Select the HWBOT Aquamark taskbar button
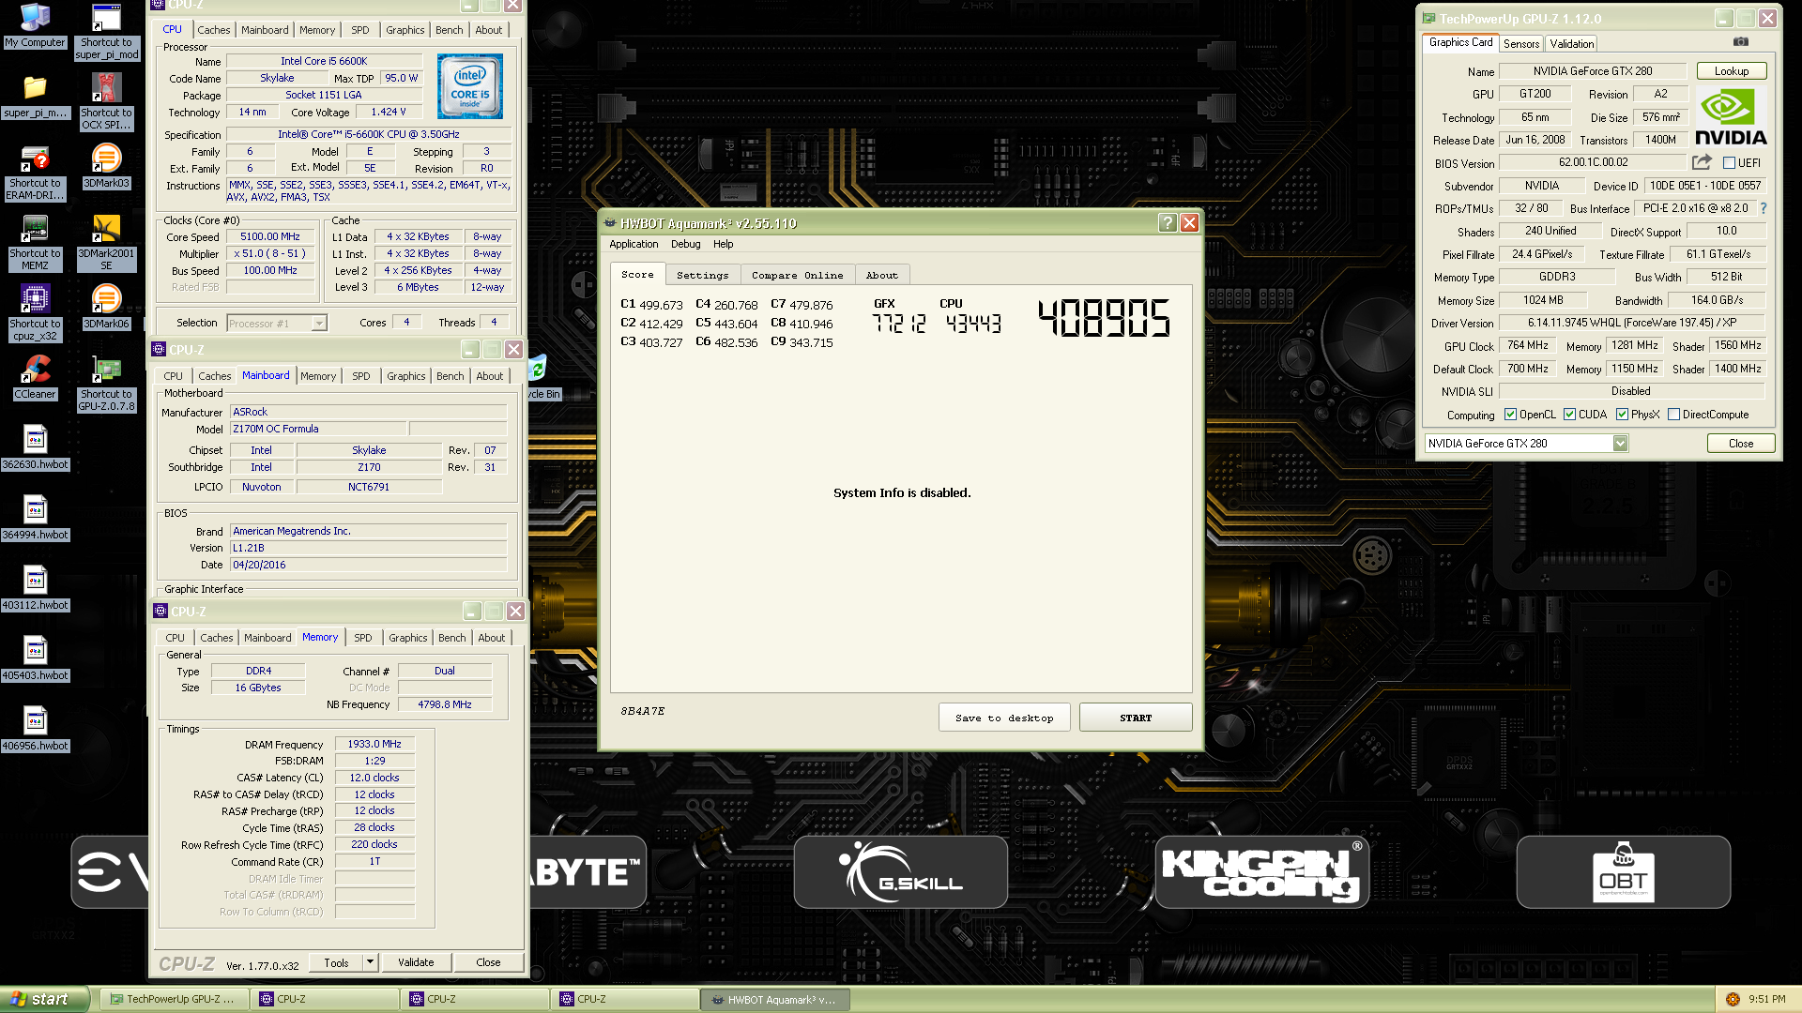This screenshot has height=1013, width=1802. [775, 999]
